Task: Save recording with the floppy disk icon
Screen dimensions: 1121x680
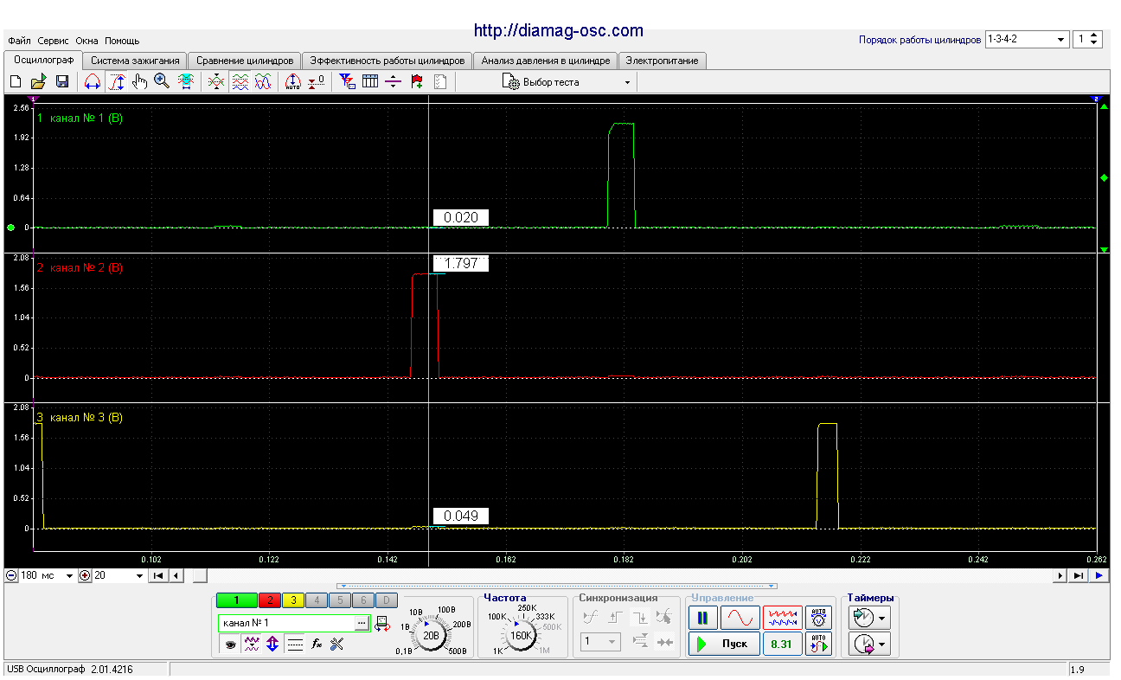Action: pyautogui.click(x=62, y=81)
